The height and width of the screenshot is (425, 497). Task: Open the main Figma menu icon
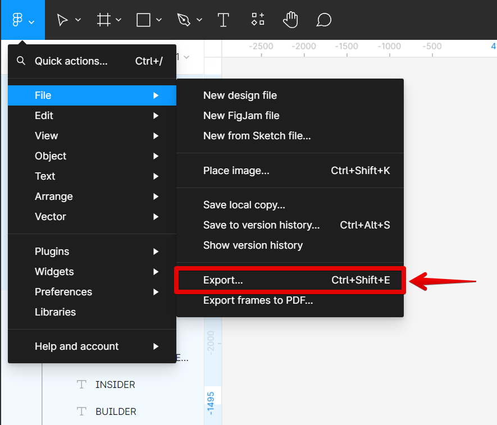coord(18,19)
